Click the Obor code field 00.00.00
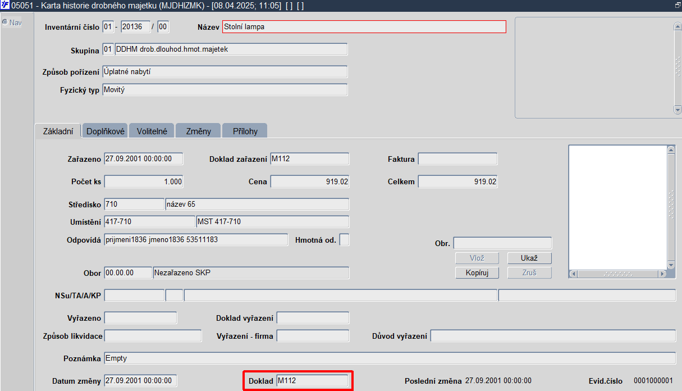 point(128,273)
